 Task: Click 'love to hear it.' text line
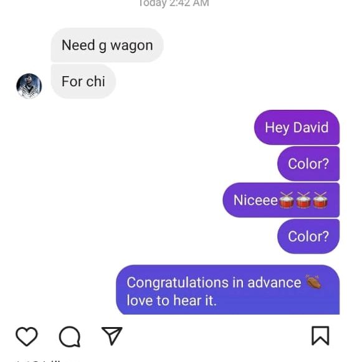pyautogui.click(x=172, y=300)
